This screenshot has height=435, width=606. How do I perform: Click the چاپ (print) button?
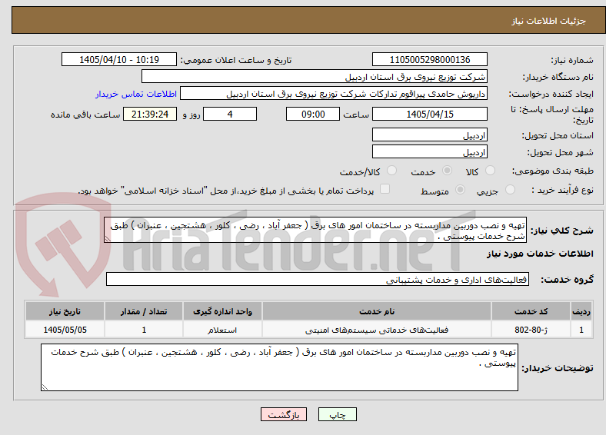point(338,414)
